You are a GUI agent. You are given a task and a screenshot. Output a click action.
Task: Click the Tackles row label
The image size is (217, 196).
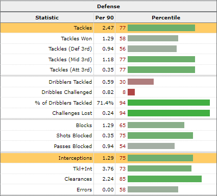tap(83, 28)
